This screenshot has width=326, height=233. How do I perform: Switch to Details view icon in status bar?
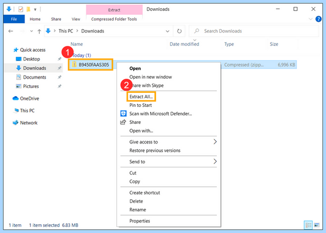click(308, 225)
